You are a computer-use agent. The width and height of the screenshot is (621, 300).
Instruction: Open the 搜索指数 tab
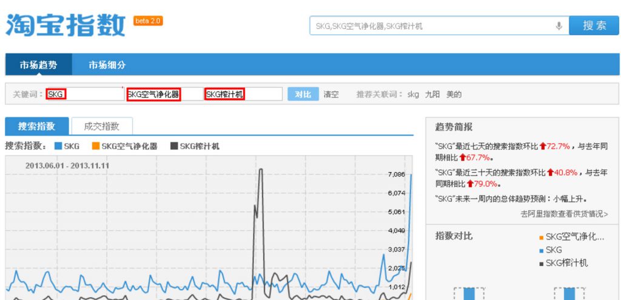(x=36, y=126)
